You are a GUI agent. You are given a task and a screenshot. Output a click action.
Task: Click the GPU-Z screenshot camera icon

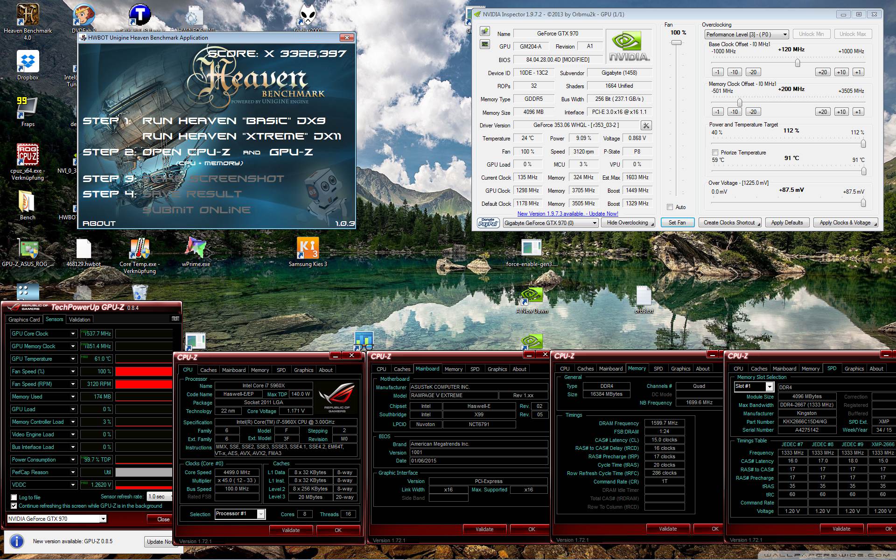[175, 319]
